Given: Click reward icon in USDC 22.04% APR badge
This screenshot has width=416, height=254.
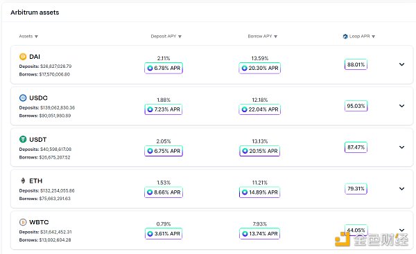Looking at the screenshot, I should coord(244,109).
